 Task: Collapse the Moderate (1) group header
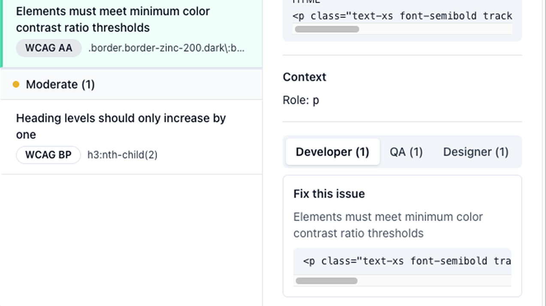click(x=131, y=84)
